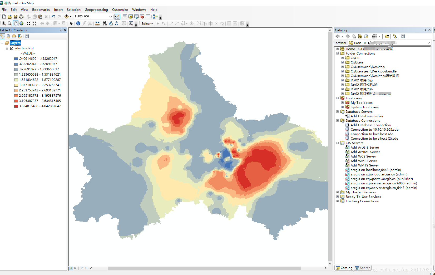Save the map with floppy disk icon
Screen dimensions: 435x275
pos(16,16)
